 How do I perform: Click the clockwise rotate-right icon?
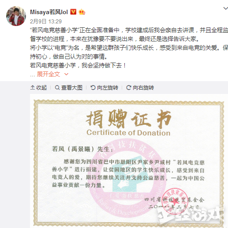(x=129, y=88)
